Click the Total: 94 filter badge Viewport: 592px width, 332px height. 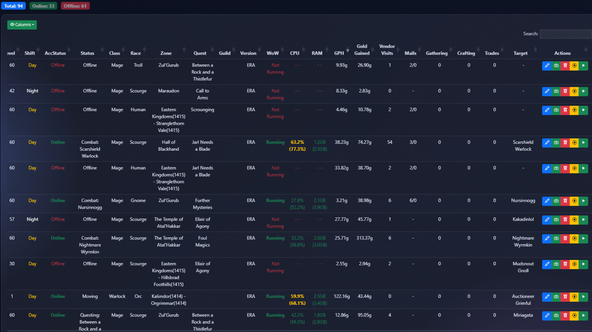[13, 6]
